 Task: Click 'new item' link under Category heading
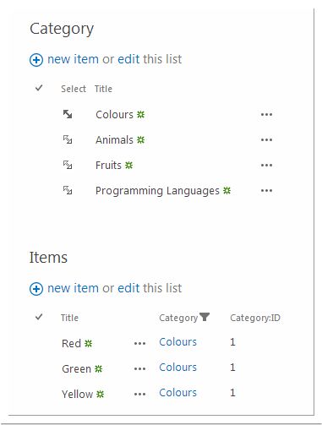click(x=73, y=59)
